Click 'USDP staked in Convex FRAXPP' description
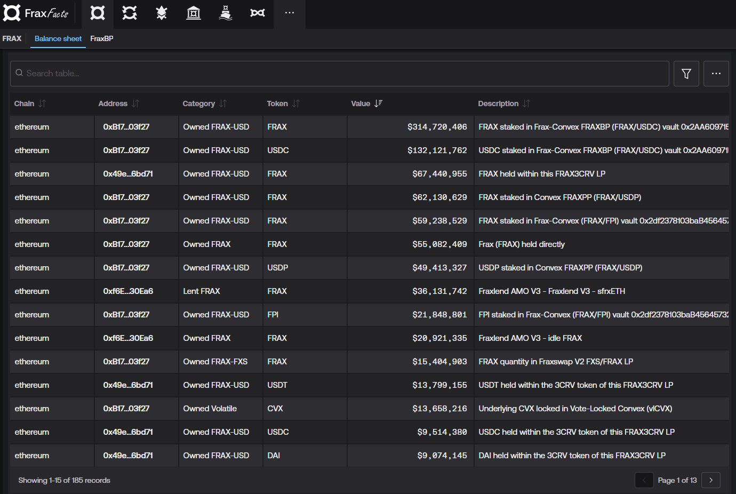 click(x=561, y=268)
